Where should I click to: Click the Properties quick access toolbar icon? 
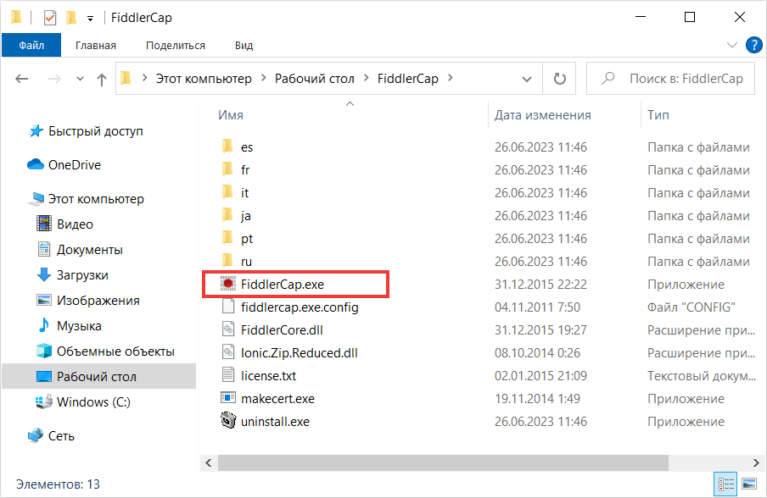click(x=50, y=18)
